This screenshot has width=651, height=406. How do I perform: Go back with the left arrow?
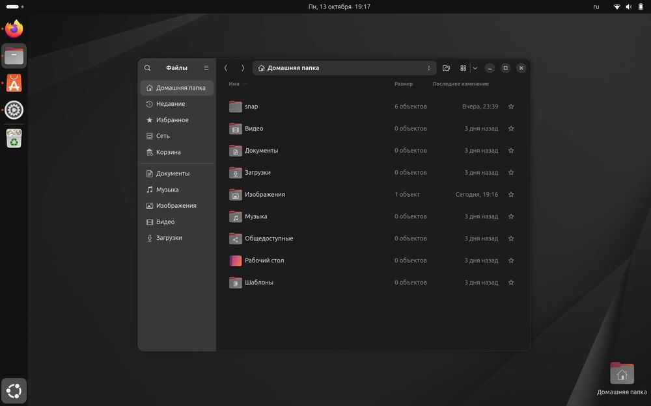click(x=226, y=68)
